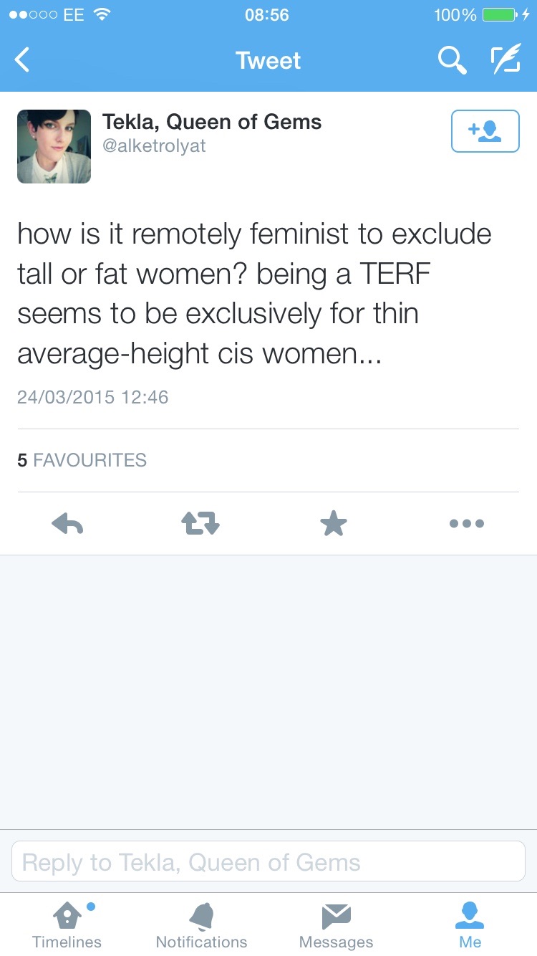Favourite the tweet with star icon
Viewport: 537px width, 956px height.
333,524
